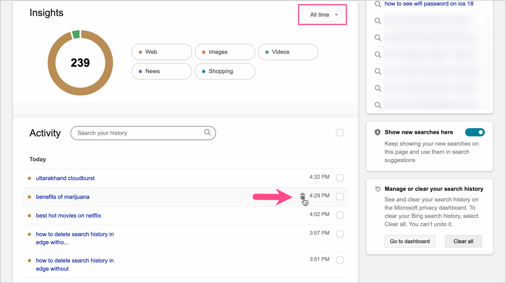Select the checkbox above the Activity list
The image size is (506, 283).
(340, 133)
